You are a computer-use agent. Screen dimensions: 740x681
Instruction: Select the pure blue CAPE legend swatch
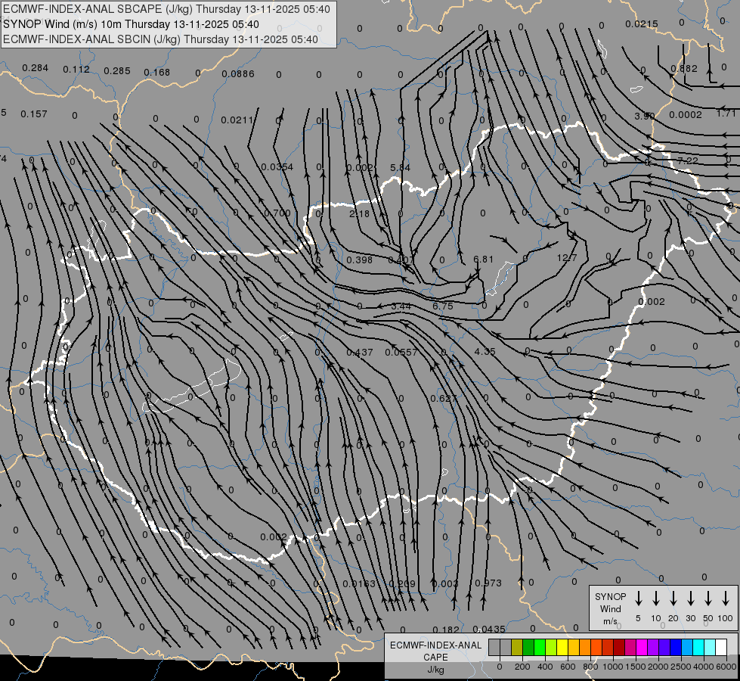click(675, 647)
